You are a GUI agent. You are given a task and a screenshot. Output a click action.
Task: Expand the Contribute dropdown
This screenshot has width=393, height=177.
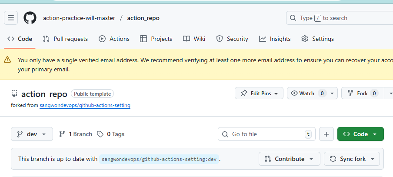click(289, 159)
